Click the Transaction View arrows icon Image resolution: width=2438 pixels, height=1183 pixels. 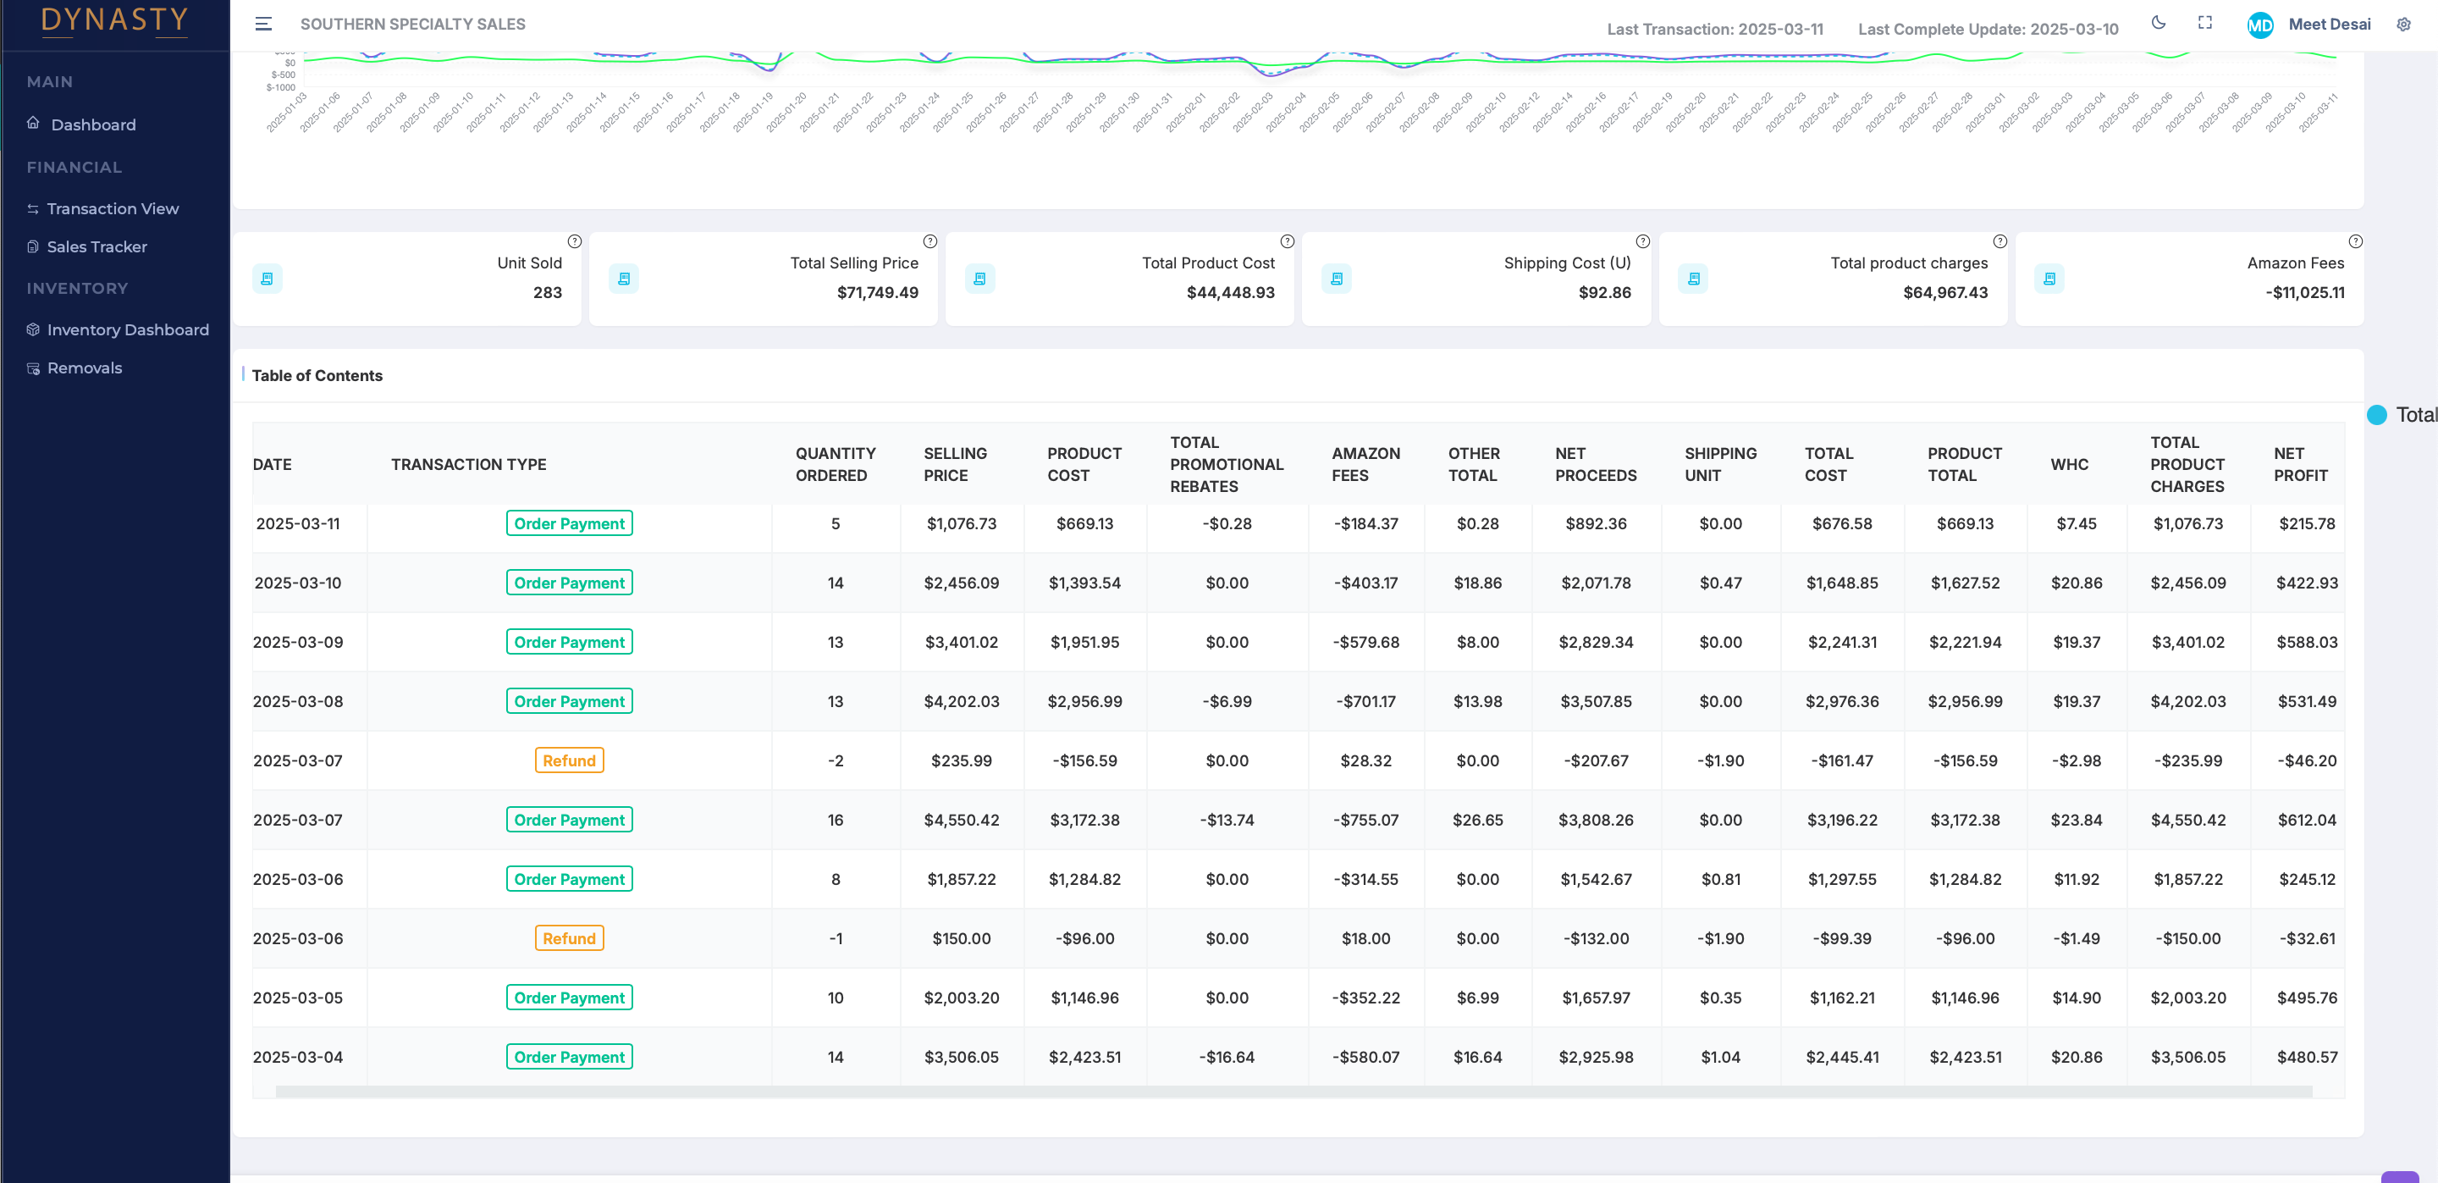pyautogui.click(x=33, y=209)
